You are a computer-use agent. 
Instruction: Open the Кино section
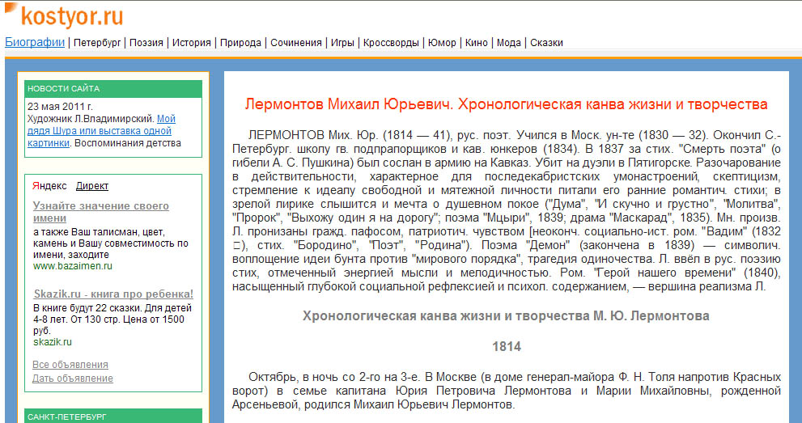tap(476, 43)
